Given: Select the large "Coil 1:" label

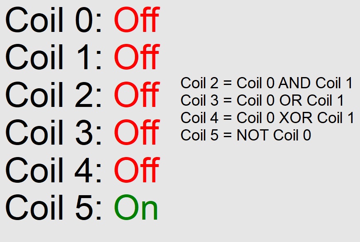Looking at the screenshot, I should 53,57.
